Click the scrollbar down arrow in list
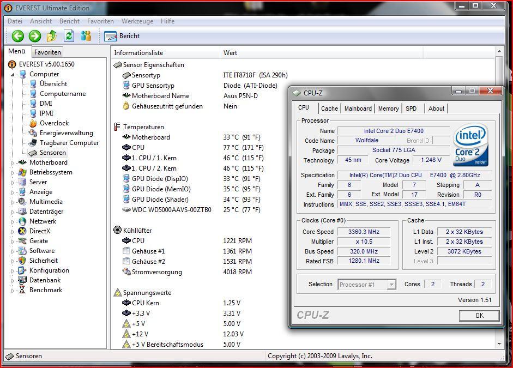Image resolution: width=513 pixels, height=368 pixels. point(499,344)
